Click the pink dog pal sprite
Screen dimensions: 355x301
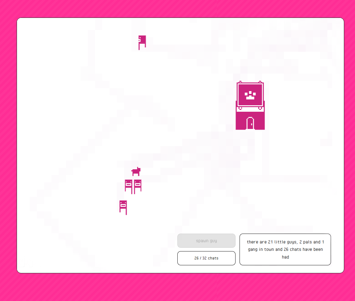point(136,171)
